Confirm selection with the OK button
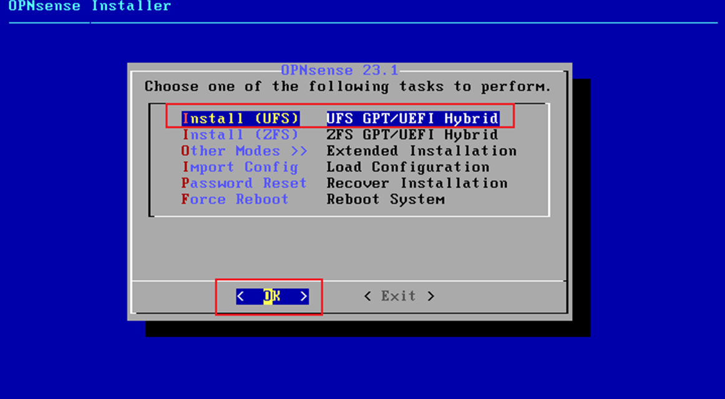 (x=272, y=296)
